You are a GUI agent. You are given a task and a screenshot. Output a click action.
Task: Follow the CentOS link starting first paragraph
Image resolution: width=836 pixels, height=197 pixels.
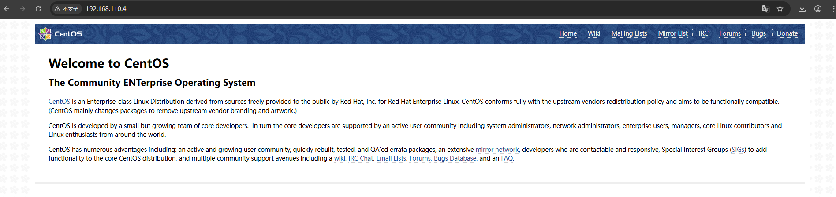tap(59, 102)
